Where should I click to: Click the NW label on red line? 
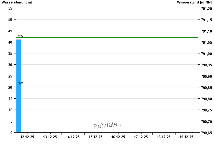[20, 83]
